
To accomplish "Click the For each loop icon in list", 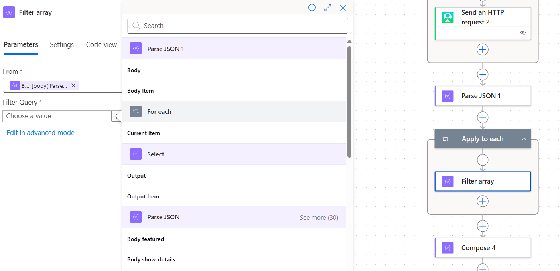I will click(136, 111).
